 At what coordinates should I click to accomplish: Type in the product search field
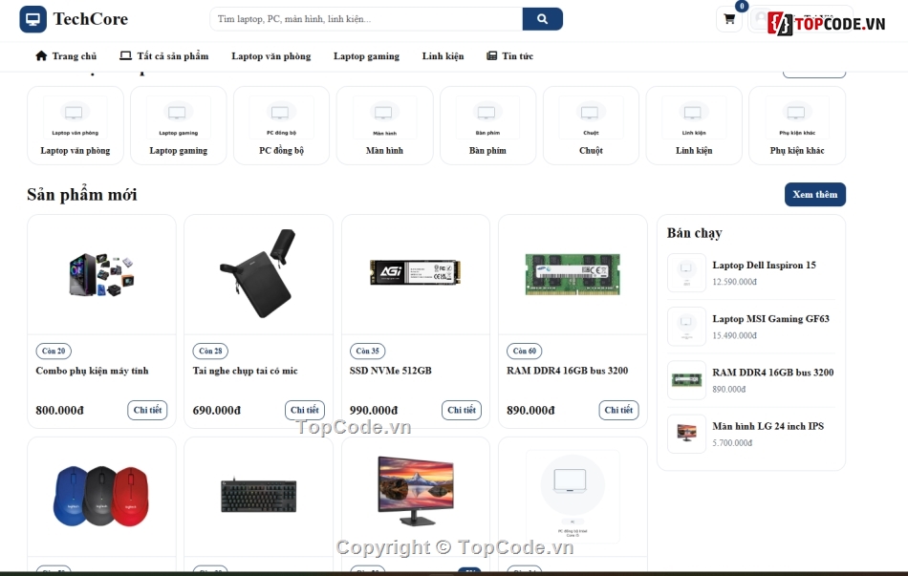point(366,19)
